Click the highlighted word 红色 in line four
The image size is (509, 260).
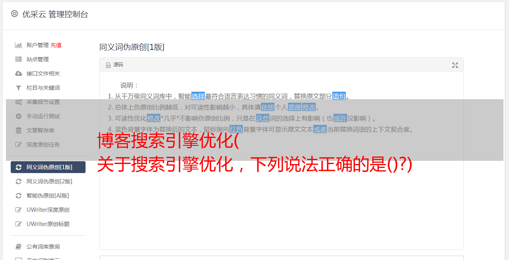coord(236,129)
